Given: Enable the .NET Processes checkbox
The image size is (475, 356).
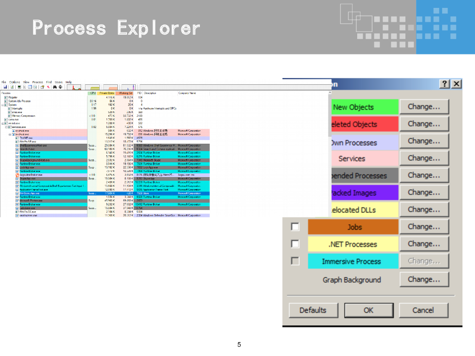Looking at the screenshot, I should [295, 244].
